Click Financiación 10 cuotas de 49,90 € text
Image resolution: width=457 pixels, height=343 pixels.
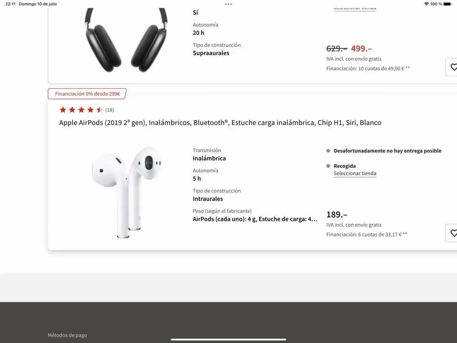coord(368,68)
